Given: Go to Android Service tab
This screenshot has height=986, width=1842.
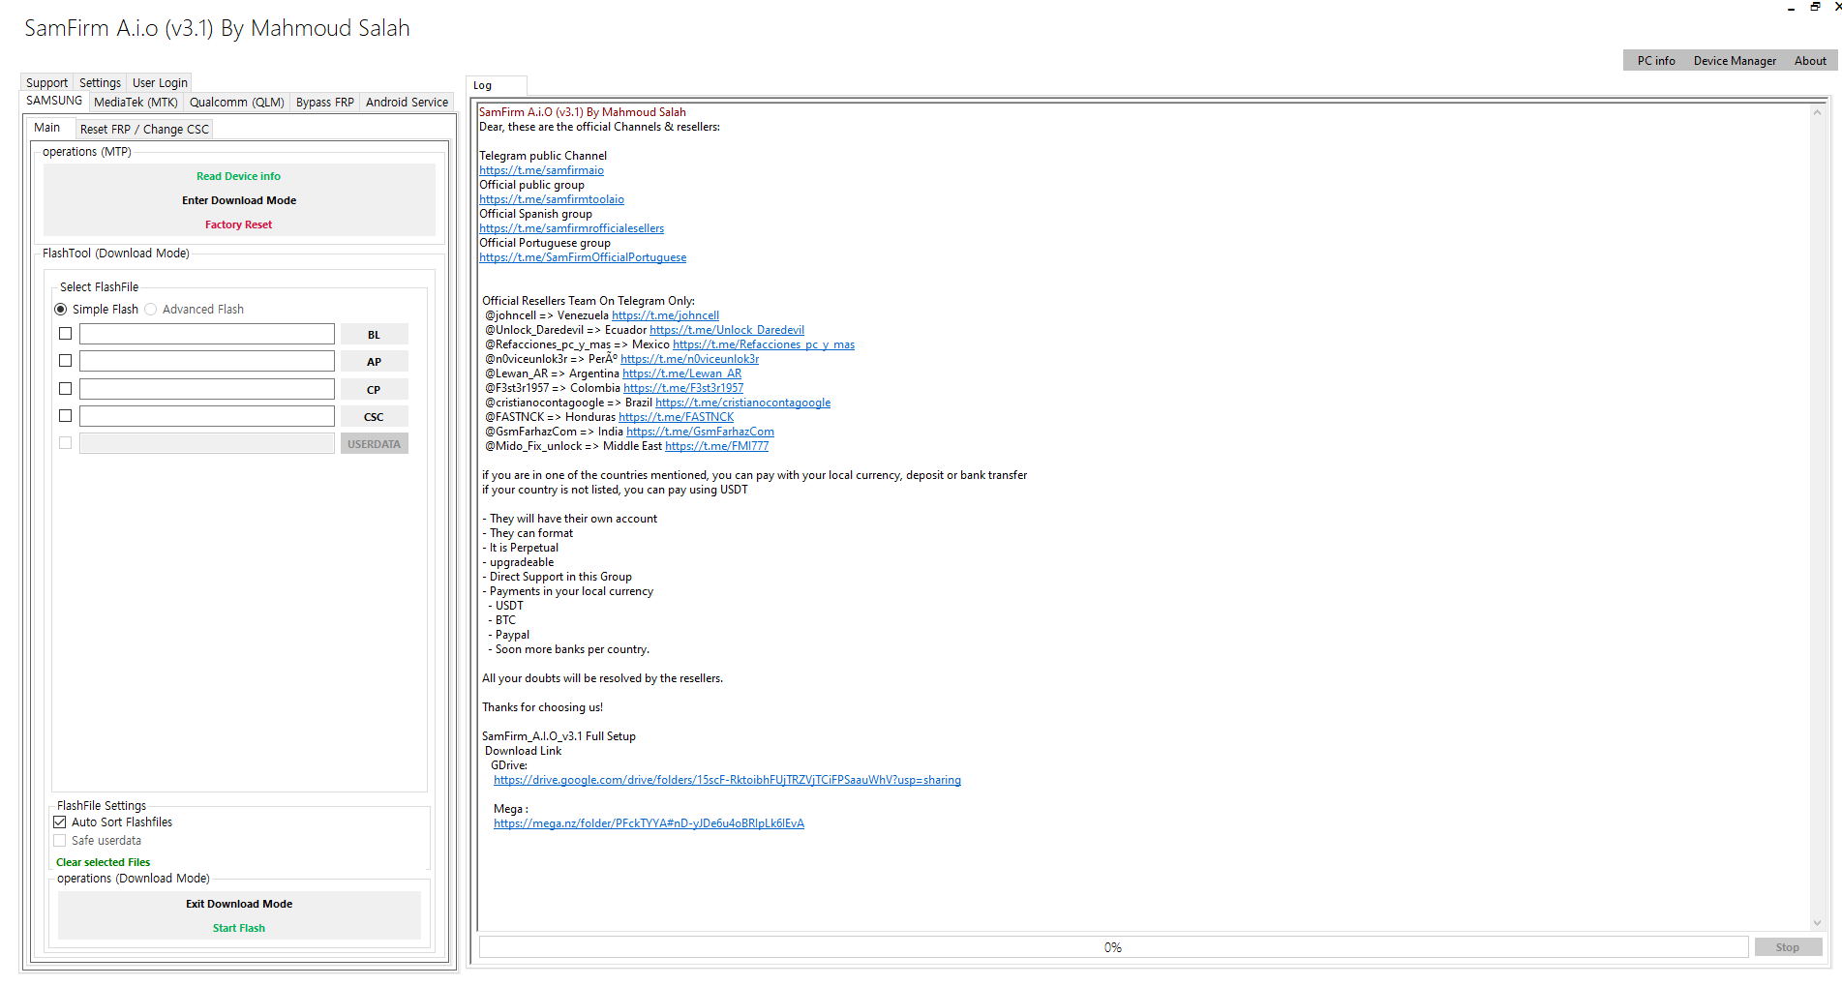Looking at the screenshot, I should pos(407,103).
